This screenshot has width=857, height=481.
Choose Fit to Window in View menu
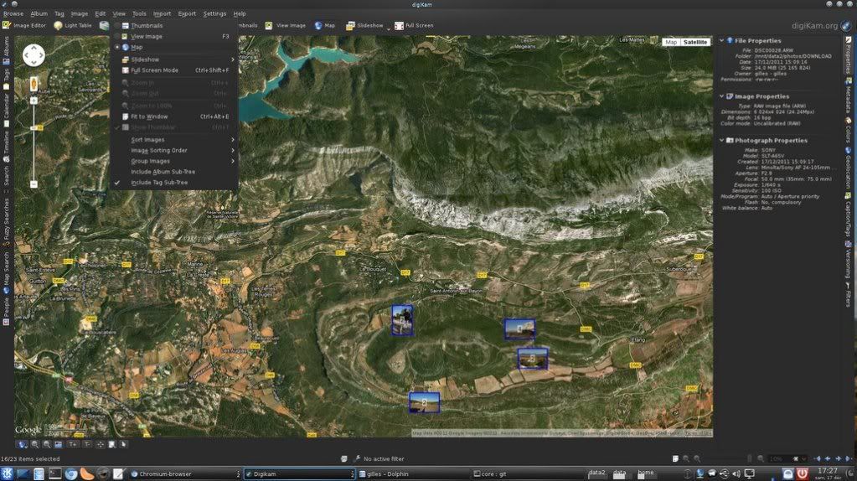click(174, 116)
